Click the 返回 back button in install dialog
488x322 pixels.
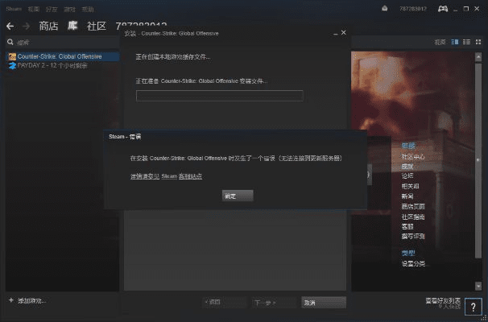click(x=224, y=303)
